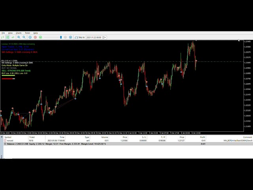Click the balance row icon next to Balance
253x190 pixels.
(5, 144)
